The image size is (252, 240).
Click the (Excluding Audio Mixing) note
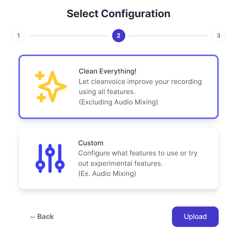118,102
